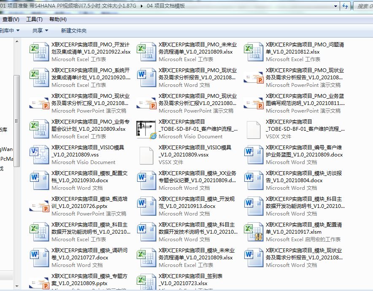This screenshot has height=291, width=373.
Task: Select the Word icon for 模块_访谈报告 document
Action: tap(254, 180)
